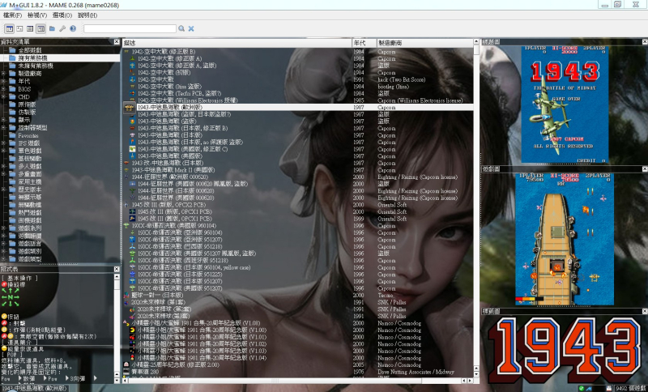Close the 1943 logo image panel

[x=645, y=311]
